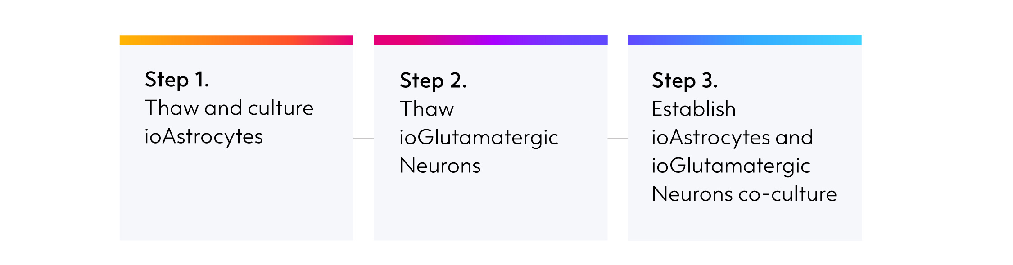Click 'ioGlutamatergic' text in Step 2 card
This screenshot has height=265, width=1013.
click(x=479, y=138)
